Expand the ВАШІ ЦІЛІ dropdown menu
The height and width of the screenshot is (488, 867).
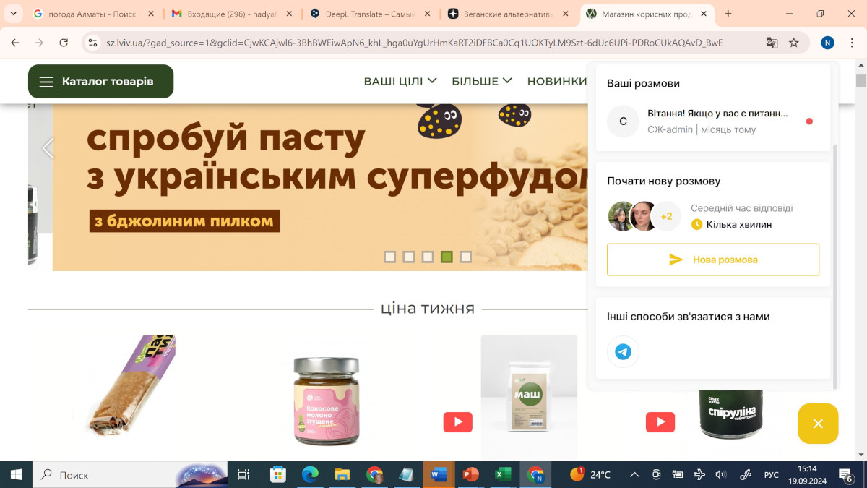[x=400, y=81]
